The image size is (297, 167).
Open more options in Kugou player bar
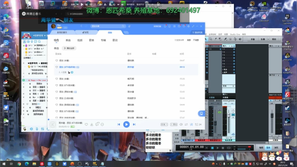(x=102, y=124)
